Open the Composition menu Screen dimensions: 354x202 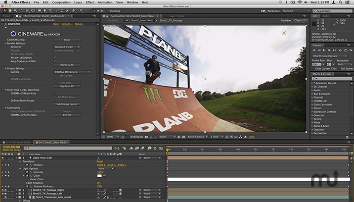[60, 3]
